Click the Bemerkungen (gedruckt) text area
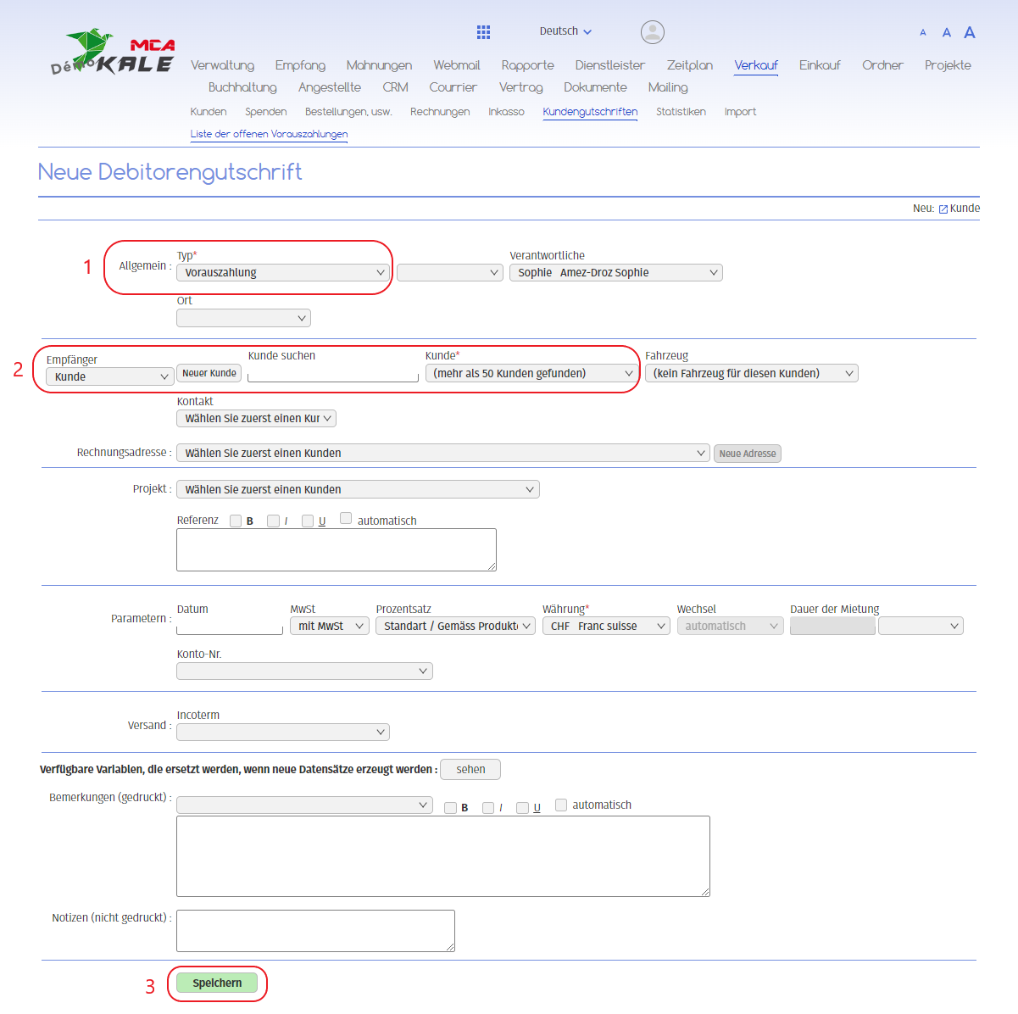Viewport: 1018px width, 1014px height. [x=443, y=856]
